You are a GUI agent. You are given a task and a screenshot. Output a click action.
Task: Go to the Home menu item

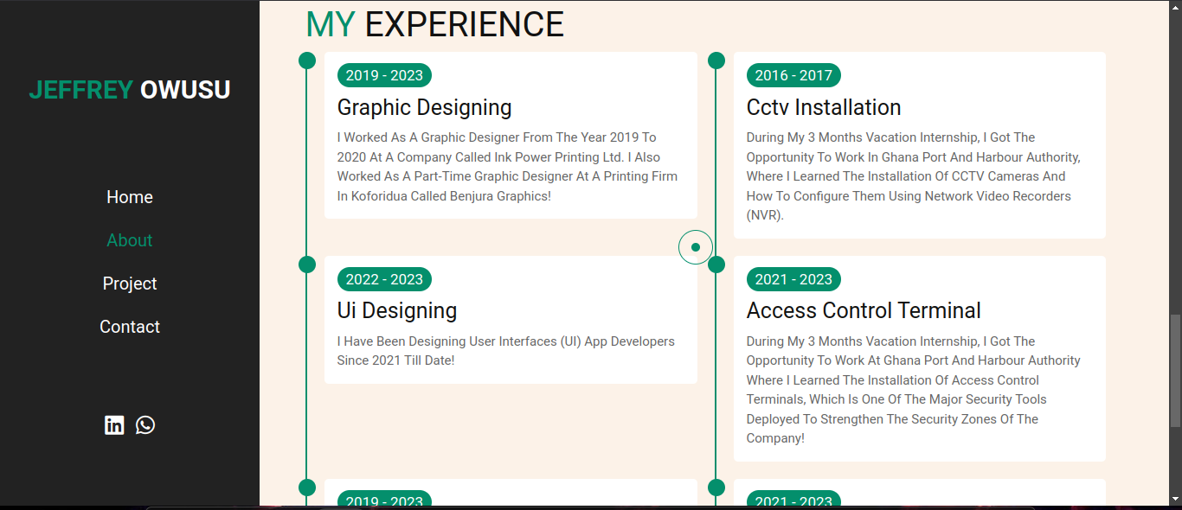130,197
